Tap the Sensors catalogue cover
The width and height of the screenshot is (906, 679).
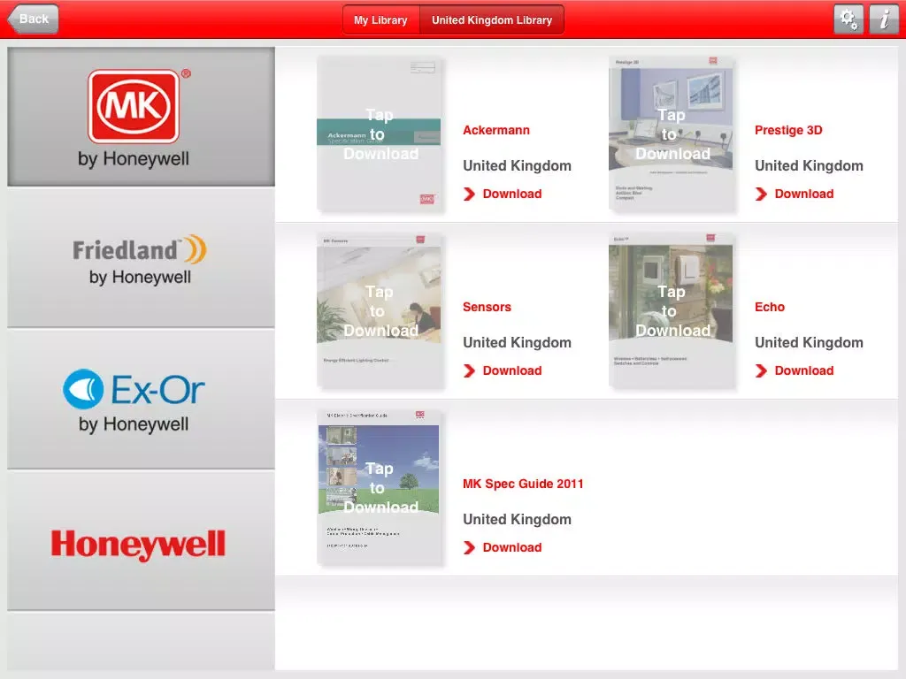point(380,310)
